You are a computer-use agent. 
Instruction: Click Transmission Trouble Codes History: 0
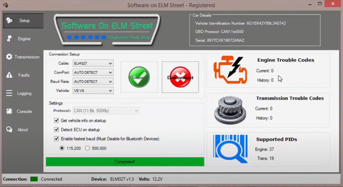264,118
